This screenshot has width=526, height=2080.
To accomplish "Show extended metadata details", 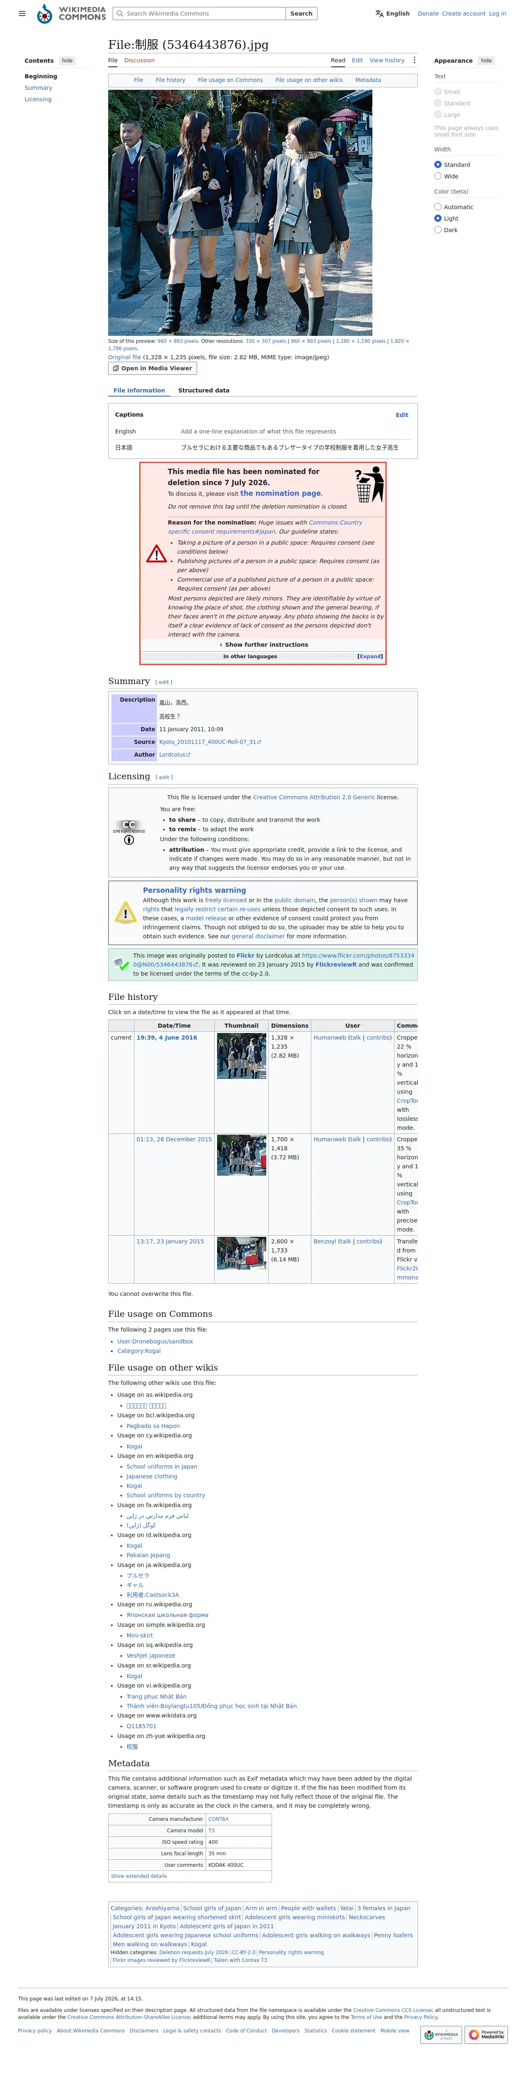I will [x=139, y=1877].
